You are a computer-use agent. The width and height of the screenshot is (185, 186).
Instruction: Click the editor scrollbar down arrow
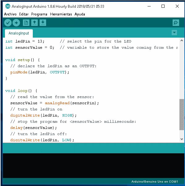pyautogui.click(x=182, y=139)
